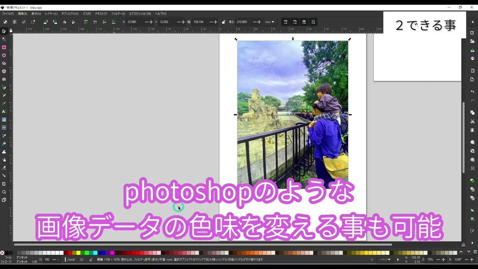Go to the next page arrow
The width and height of the screenshot is (478, 269).
398,259
